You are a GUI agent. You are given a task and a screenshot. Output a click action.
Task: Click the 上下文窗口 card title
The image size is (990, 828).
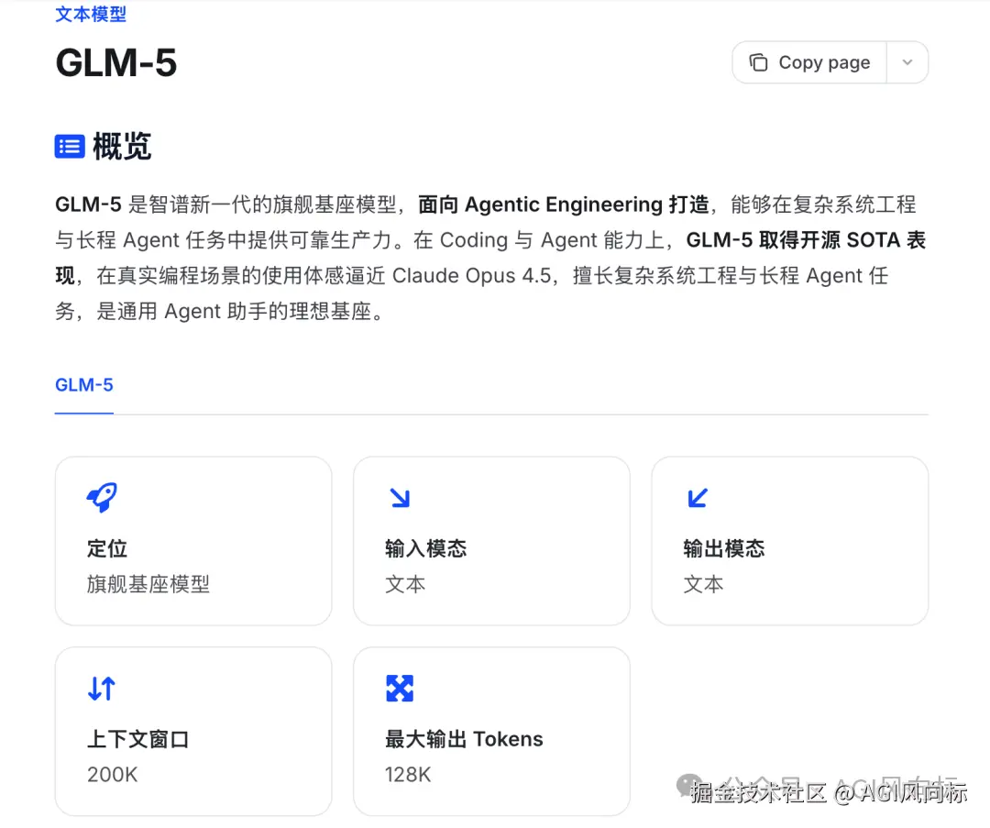pos(138,739)
